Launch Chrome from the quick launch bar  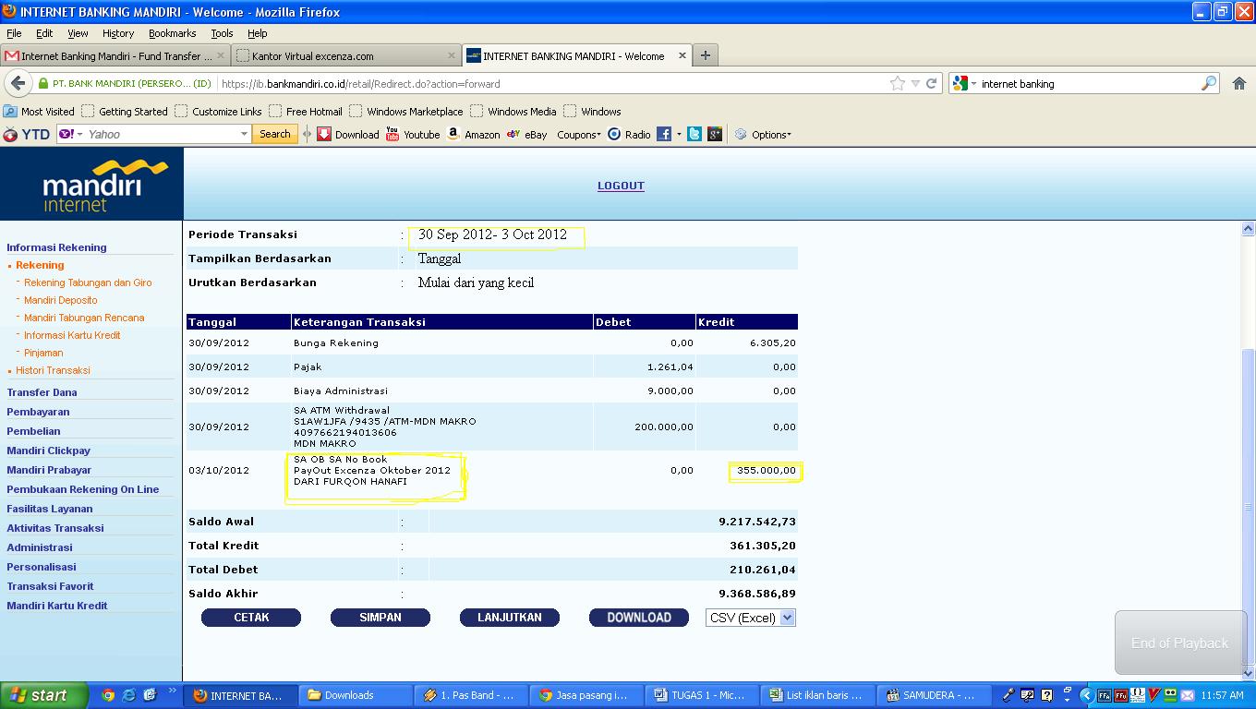(x=108, y=695)
